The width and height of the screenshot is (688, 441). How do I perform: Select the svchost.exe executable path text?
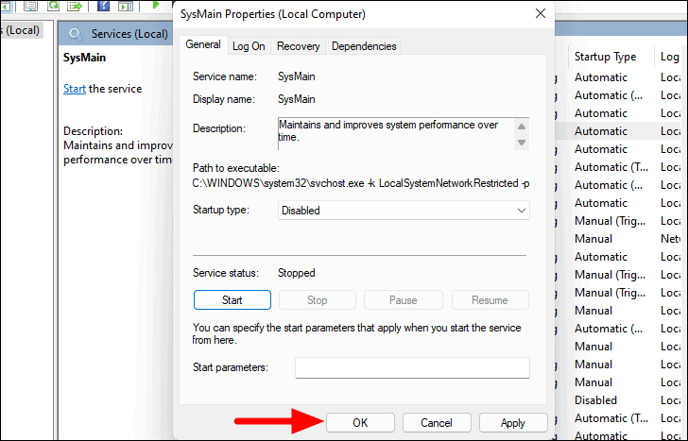[361, 183]
